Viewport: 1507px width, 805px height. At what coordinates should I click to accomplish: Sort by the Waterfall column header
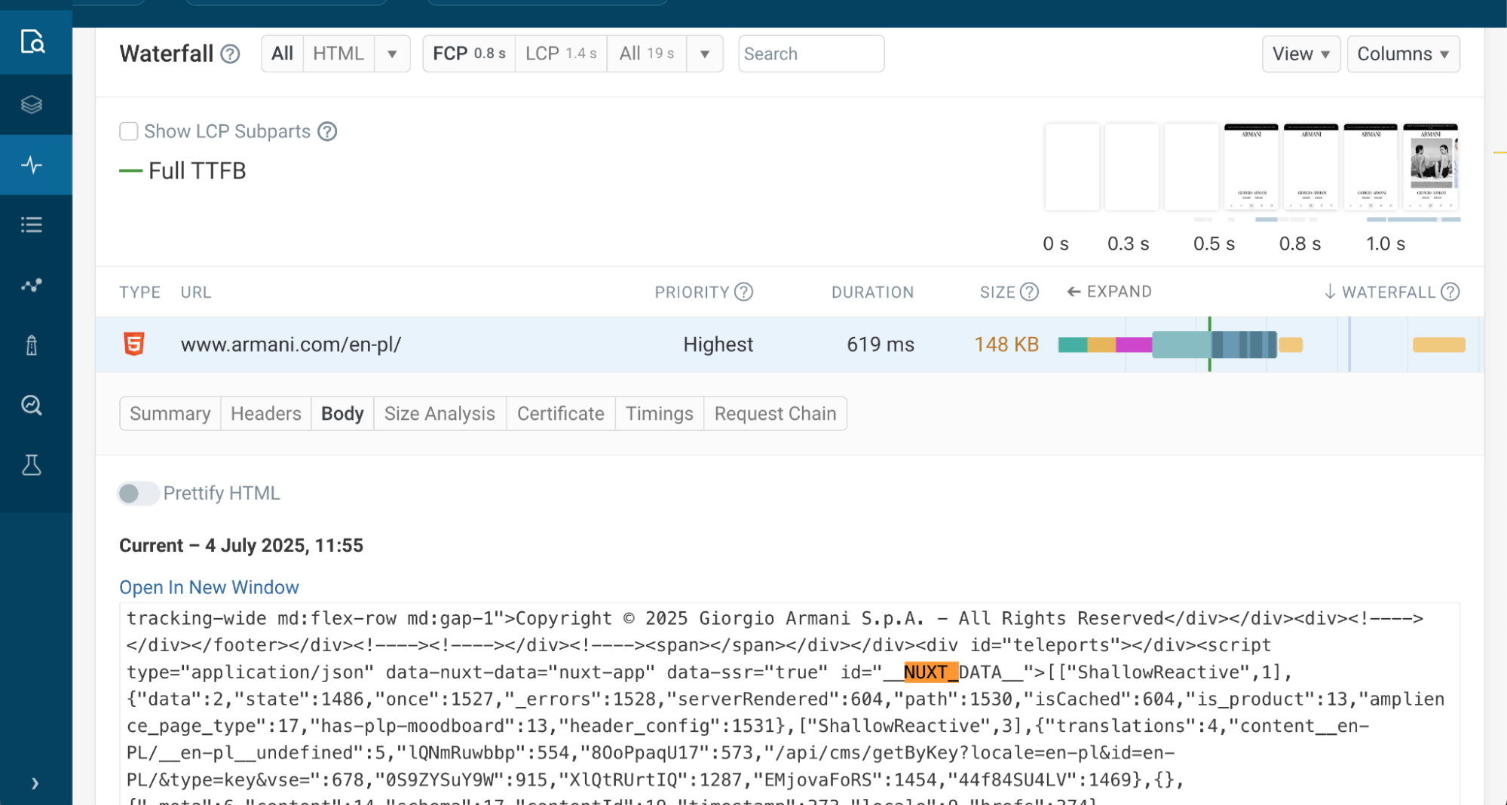click(x=1380, y=292)
